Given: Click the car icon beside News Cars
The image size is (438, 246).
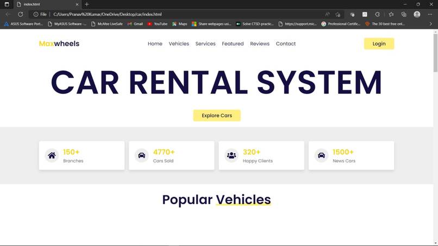Looking at the screenshot, I should [x=321, y=155].
